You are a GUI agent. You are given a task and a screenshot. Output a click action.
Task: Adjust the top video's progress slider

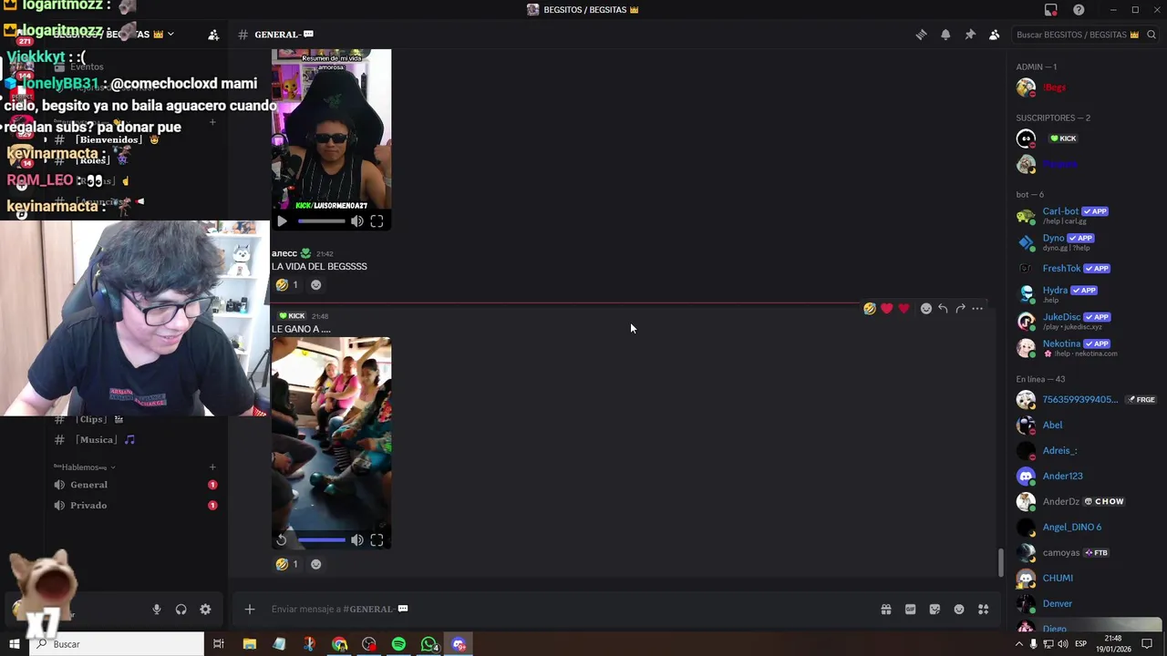(321, 221)
